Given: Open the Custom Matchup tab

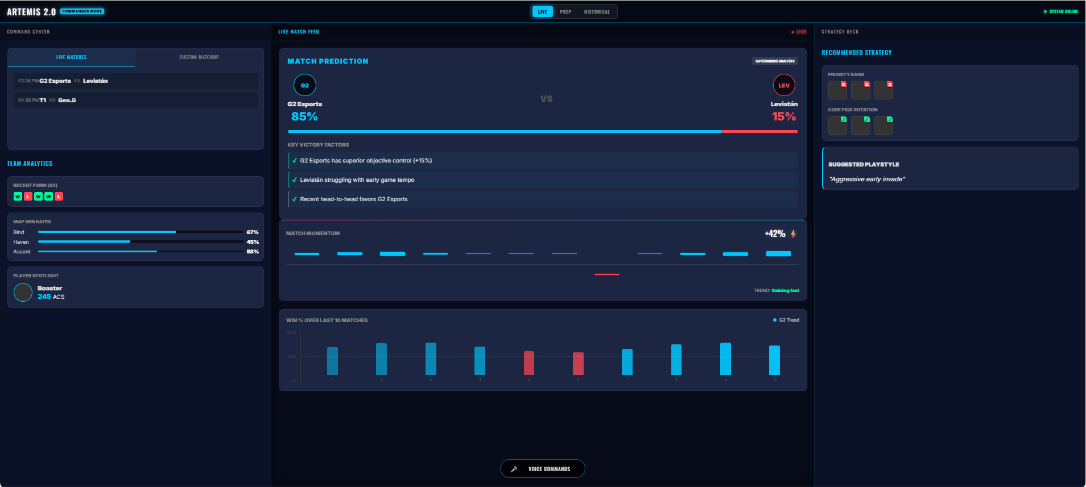Looking at the screenshot, I should (199, 57).
